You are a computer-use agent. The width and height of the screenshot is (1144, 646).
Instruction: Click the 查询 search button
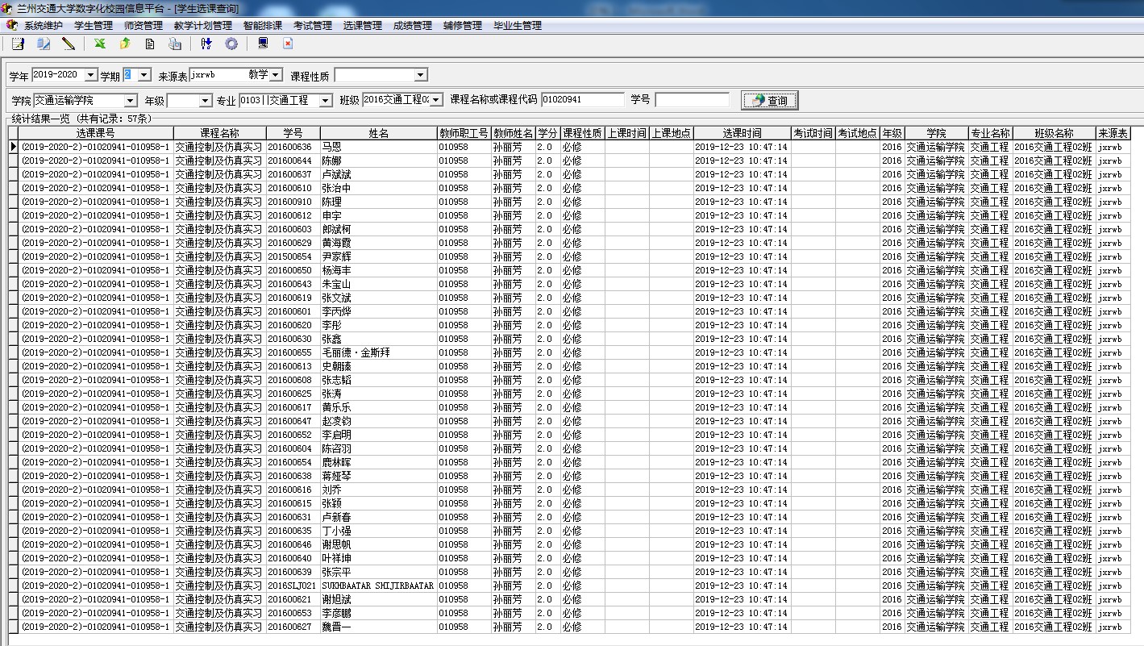click(770, 101)
